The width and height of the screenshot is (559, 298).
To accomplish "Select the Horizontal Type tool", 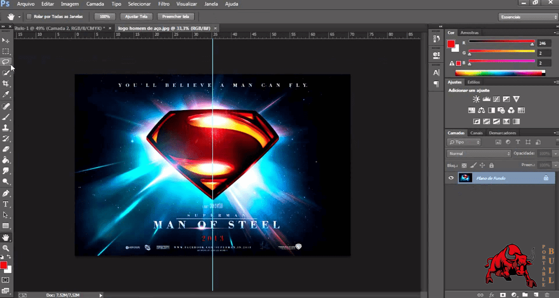I will [x=6, y=204].
